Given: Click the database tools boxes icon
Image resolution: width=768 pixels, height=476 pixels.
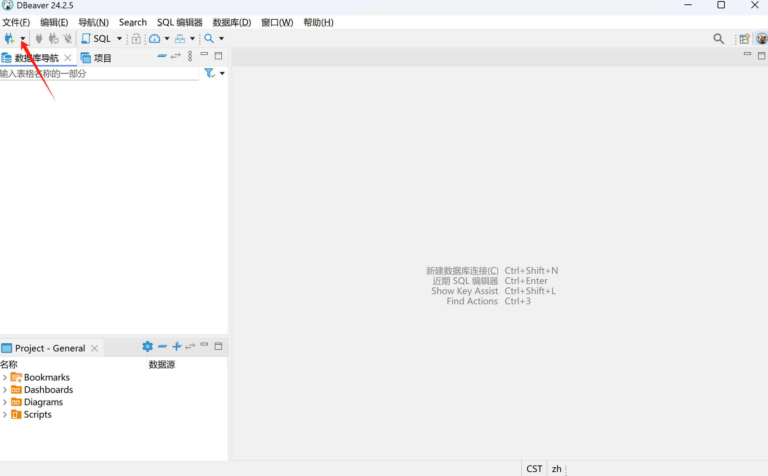Looking at the screenshot, I should (x=180, y=38).
